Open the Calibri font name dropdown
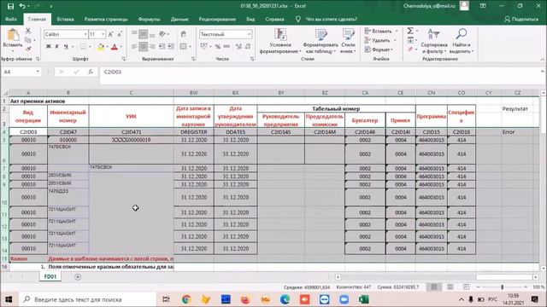 [85, 34]
